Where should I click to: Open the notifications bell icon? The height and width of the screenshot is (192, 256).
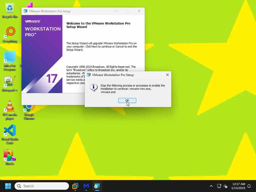point(249,186)
